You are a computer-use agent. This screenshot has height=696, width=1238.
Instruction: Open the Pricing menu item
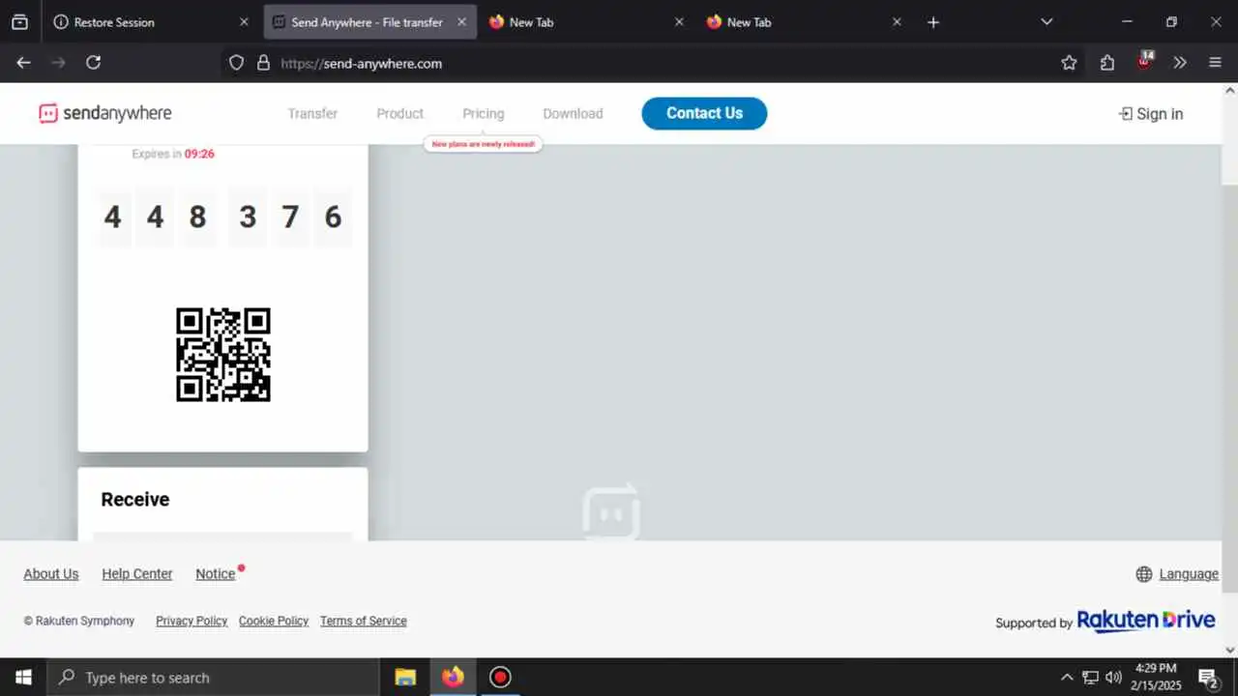click(x=484, y=113)
